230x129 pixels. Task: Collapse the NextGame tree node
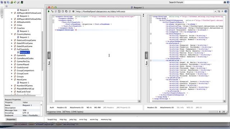click(x=12, y=80)
